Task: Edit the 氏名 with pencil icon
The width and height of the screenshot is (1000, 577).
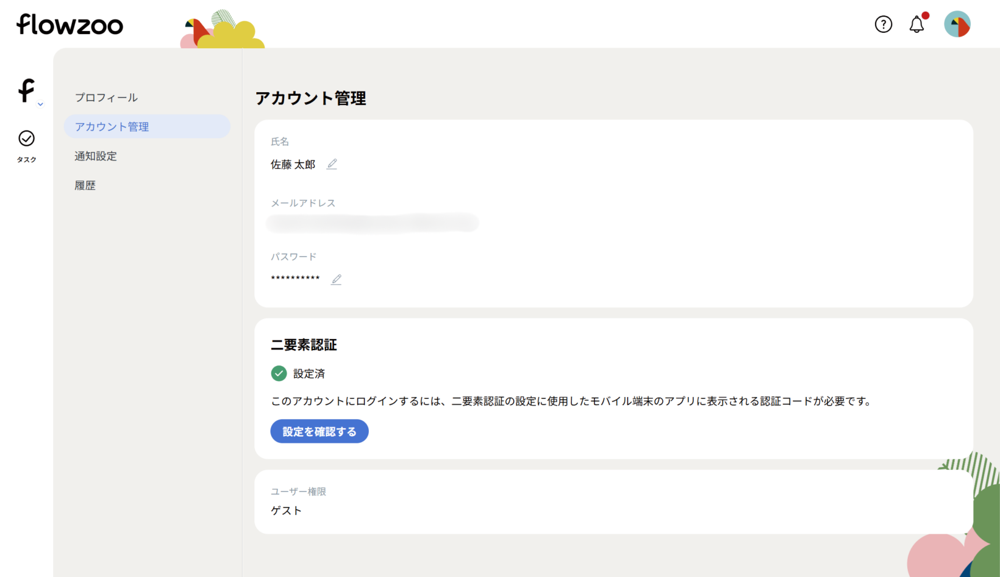Action: pyautogui.click(x=332, y=164)
